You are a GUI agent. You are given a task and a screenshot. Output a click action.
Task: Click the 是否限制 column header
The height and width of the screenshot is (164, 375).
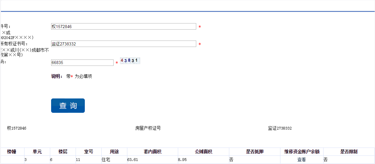coord(349,152)
